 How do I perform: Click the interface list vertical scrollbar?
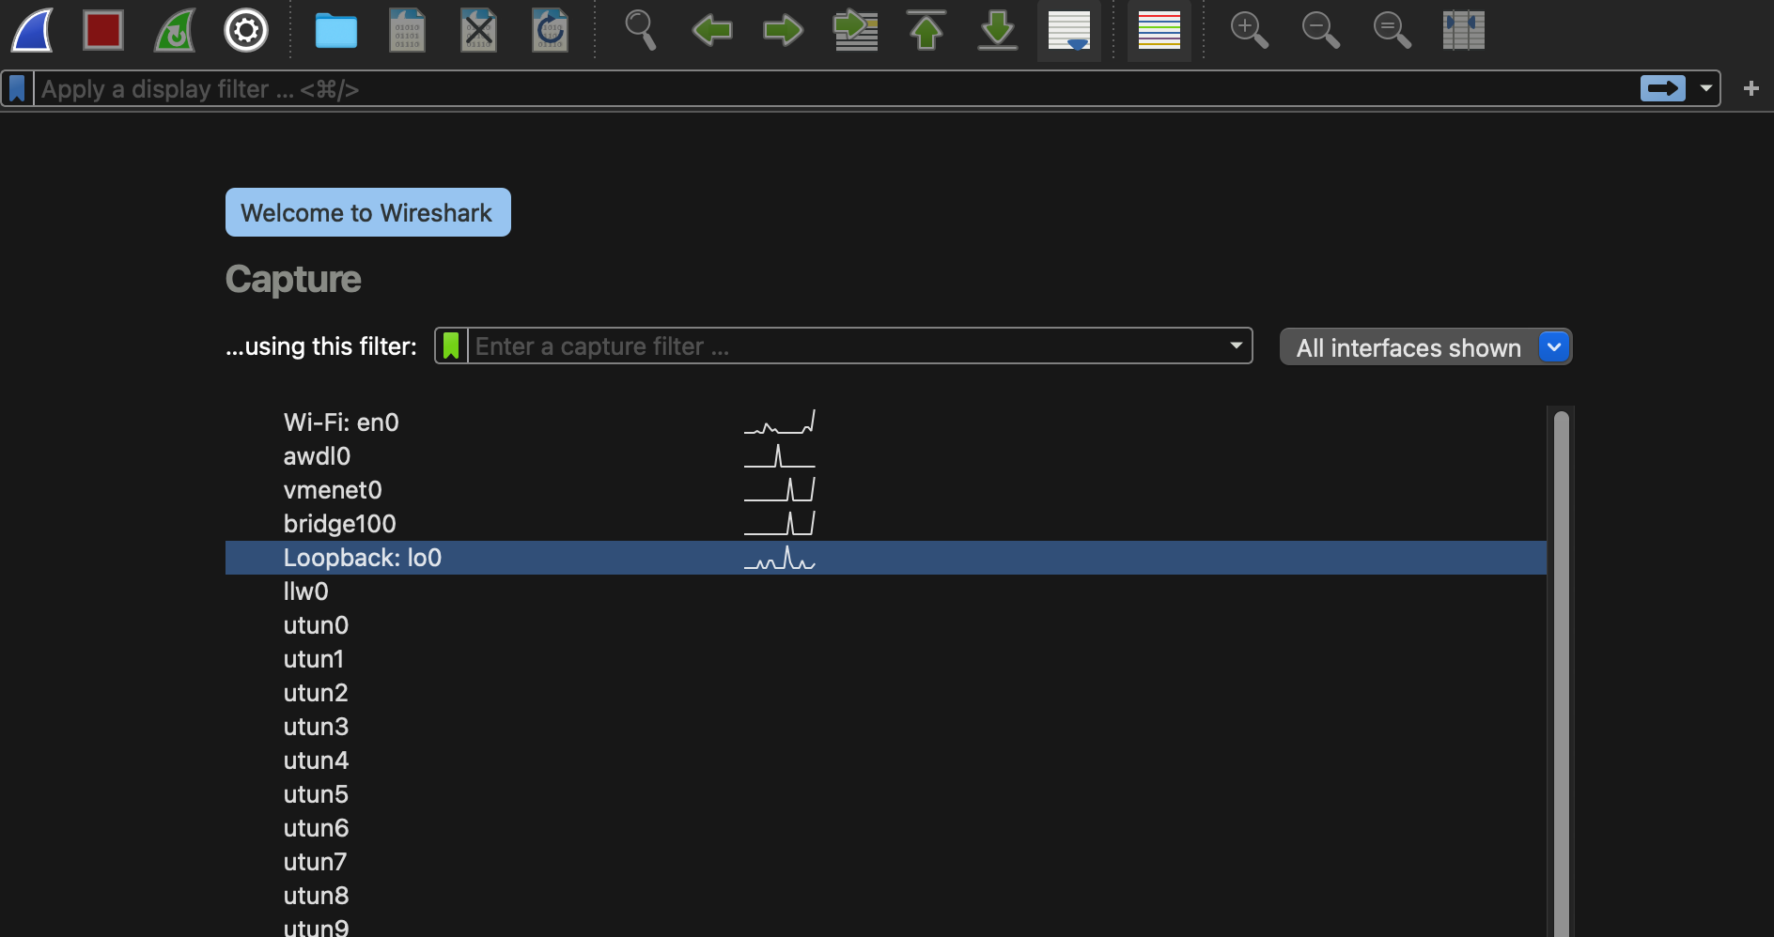coord(1561,657)
